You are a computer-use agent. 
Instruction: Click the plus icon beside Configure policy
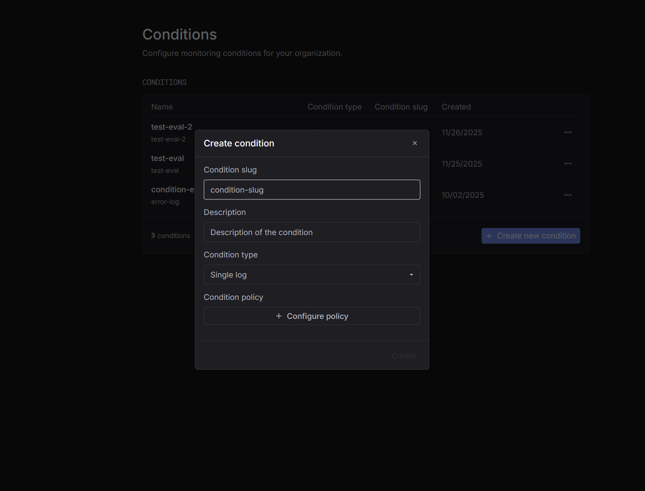click(279, 316)
